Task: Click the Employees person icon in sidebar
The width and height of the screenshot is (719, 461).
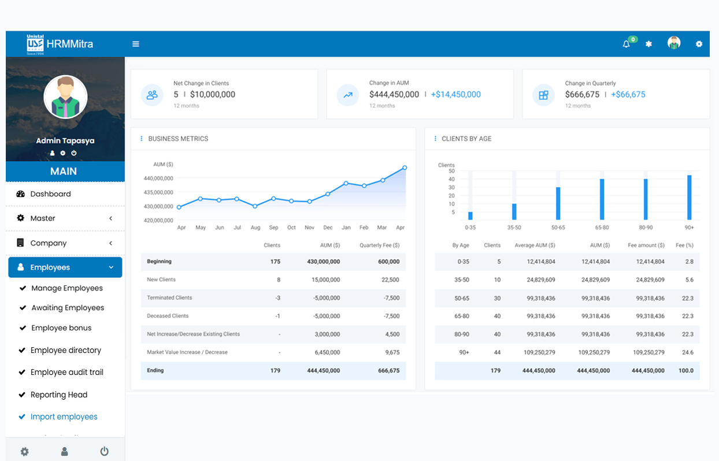Action: pos(21,267)
